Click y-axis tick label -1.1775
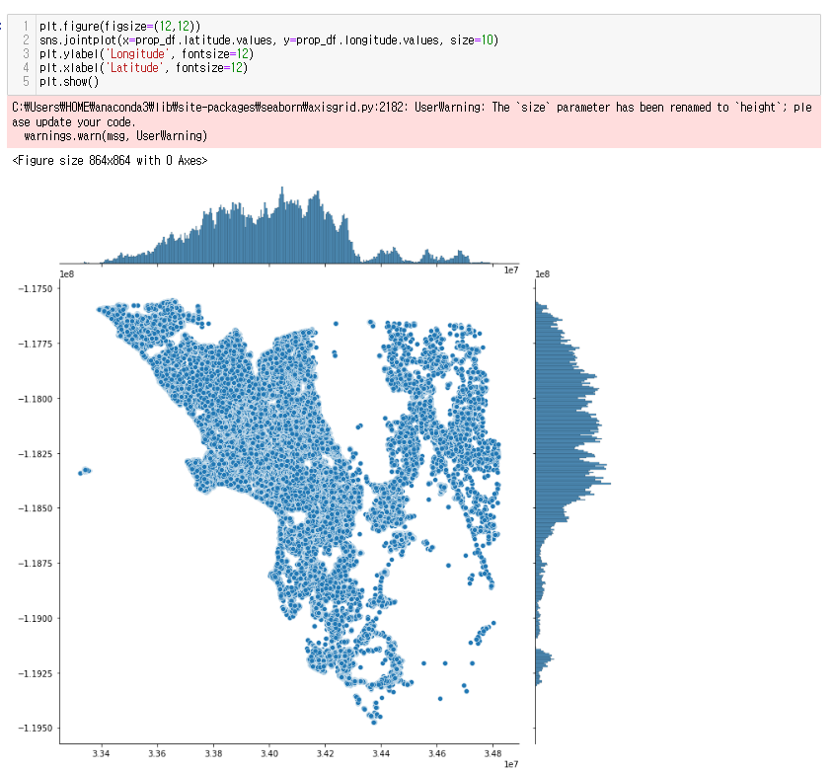The image size is (832, 772). (36, 344)
